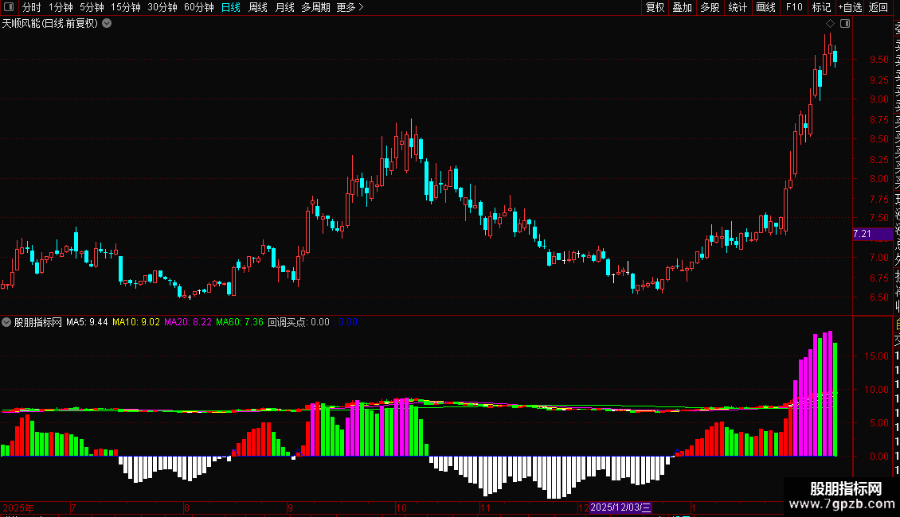Select the 60分钟 period tab
This screenshot has width=900, height=517.
(198, 7)
